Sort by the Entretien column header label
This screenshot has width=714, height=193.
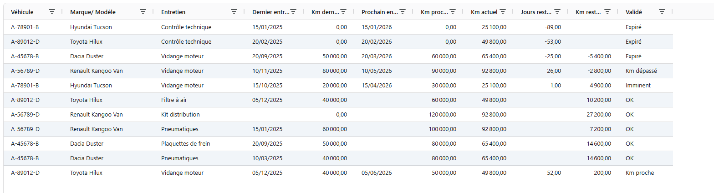(x=173, y=12)
